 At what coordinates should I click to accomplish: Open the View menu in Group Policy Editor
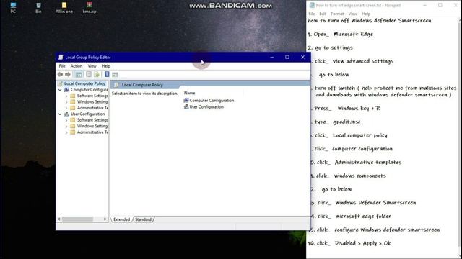coord(92,66)
